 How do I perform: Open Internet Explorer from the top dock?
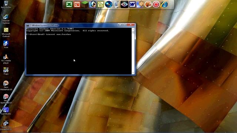[164, 4]
